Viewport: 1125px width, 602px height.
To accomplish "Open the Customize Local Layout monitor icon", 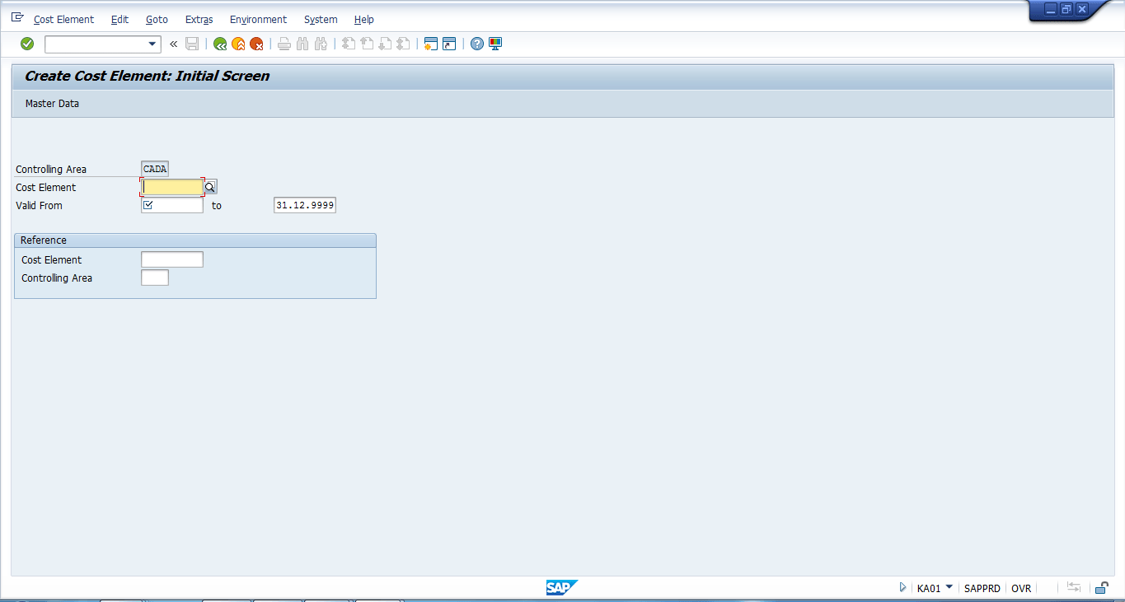I will pos(495,44).
